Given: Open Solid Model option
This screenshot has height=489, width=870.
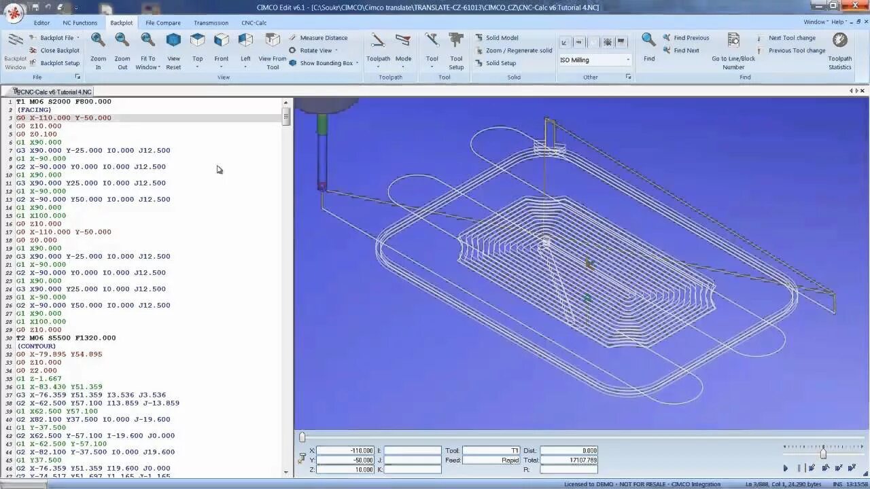Looking at the screenshot, I should coord(497,38).
